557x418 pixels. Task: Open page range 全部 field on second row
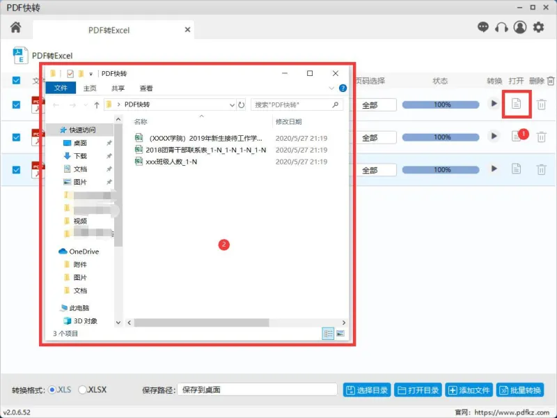point(376,137)
